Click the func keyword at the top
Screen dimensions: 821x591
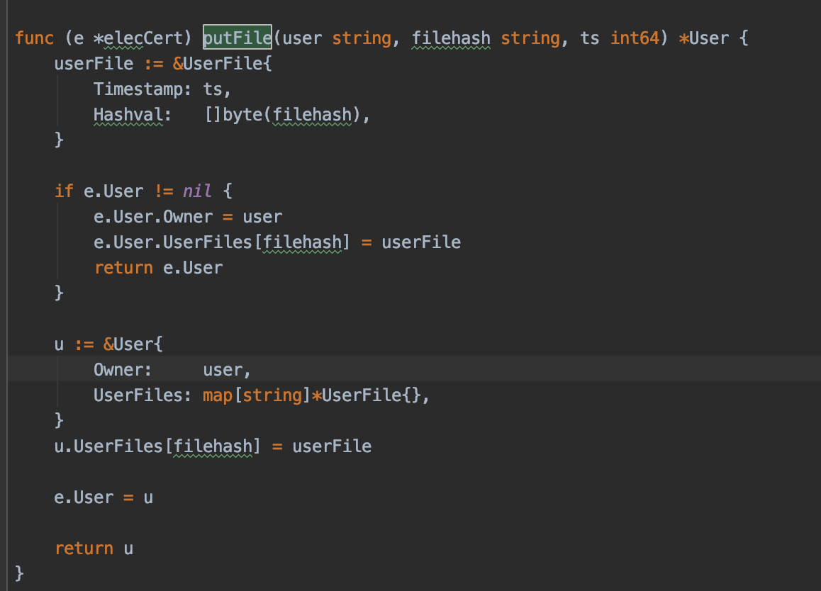(x=34, y=38)
